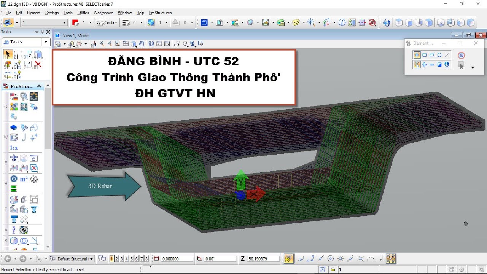The image size is (487, 274).
Task: Select Shape mode in Element Selection window
Action: click(x=432, y=55)
